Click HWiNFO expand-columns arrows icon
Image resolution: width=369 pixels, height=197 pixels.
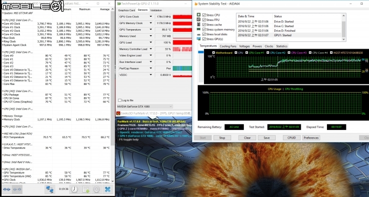[x=7, y=189]
